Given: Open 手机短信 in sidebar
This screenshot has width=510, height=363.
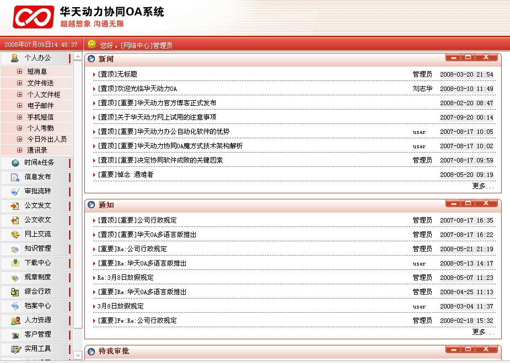Looking at the screenshot, I should pos(40,117).
